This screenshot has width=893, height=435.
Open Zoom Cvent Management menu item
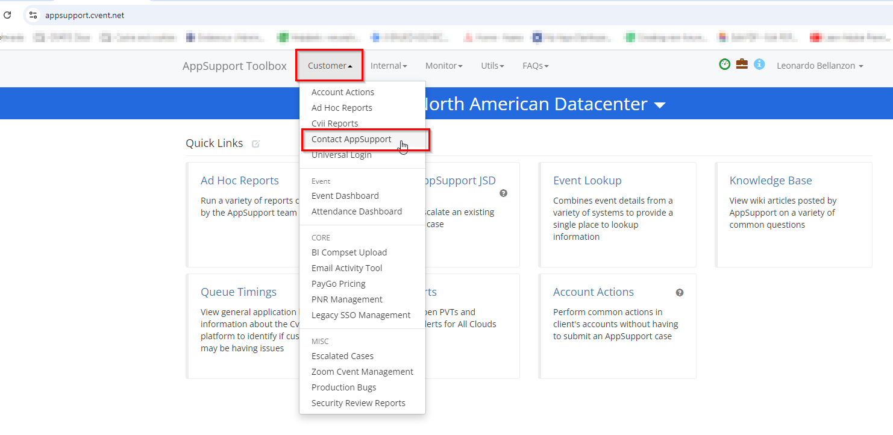[x=363, y=372]
